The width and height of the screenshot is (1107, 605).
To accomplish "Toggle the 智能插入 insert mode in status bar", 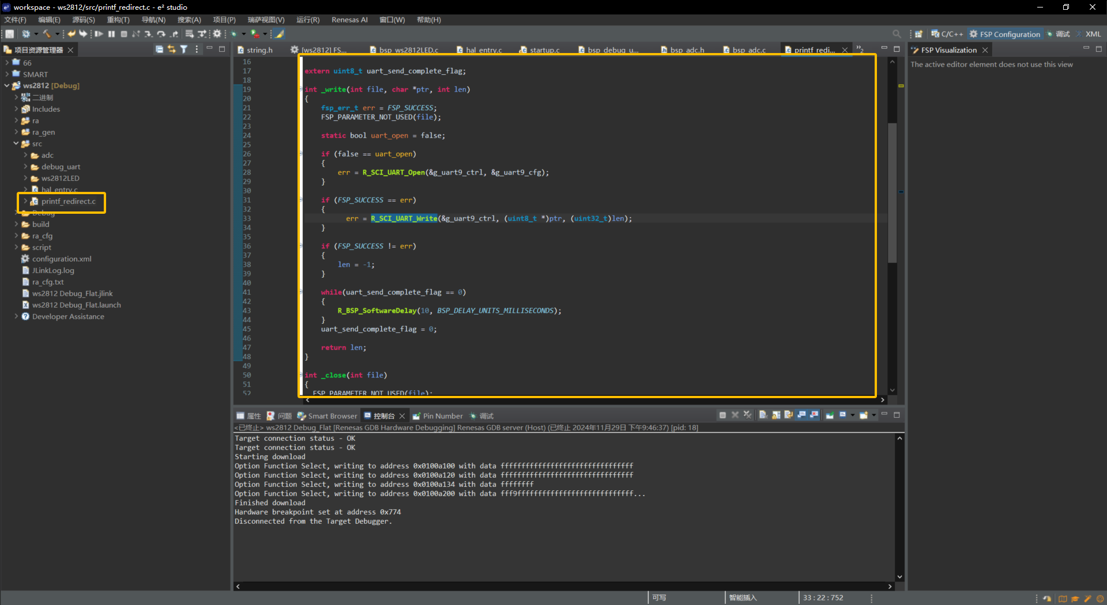I will click(x=743, y=598).
